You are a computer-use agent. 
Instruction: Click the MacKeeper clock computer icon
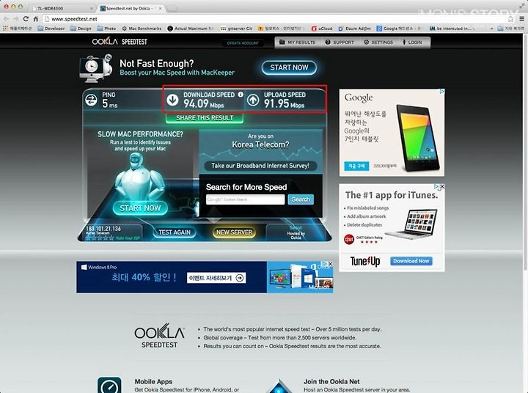[91, 69]
